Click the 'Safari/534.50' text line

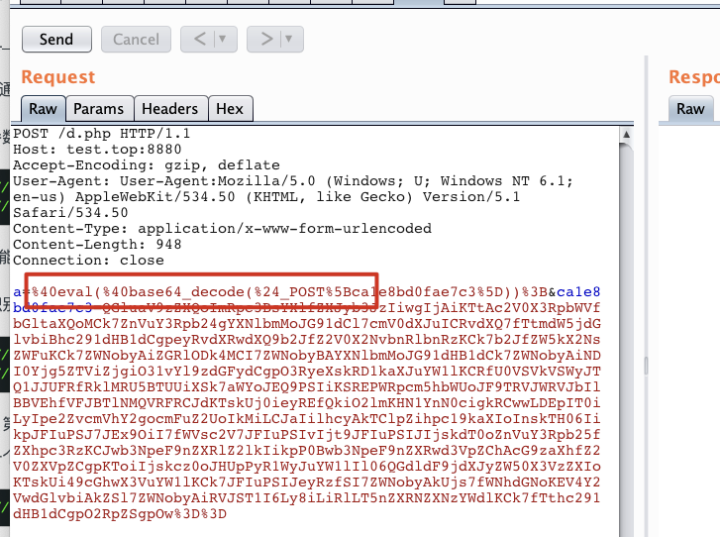point(70,213)
